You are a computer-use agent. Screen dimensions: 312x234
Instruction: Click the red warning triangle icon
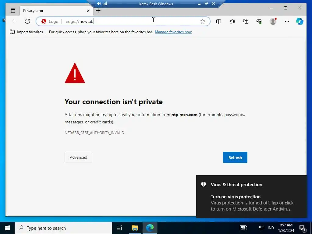(x=75, y=73)
